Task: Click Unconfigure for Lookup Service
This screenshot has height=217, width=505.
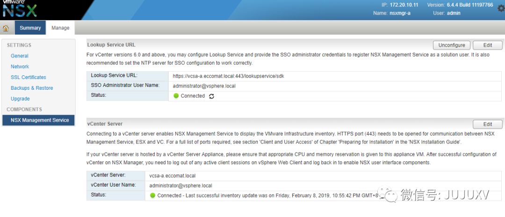Action: pyautogui.click(x=452, y=45)
